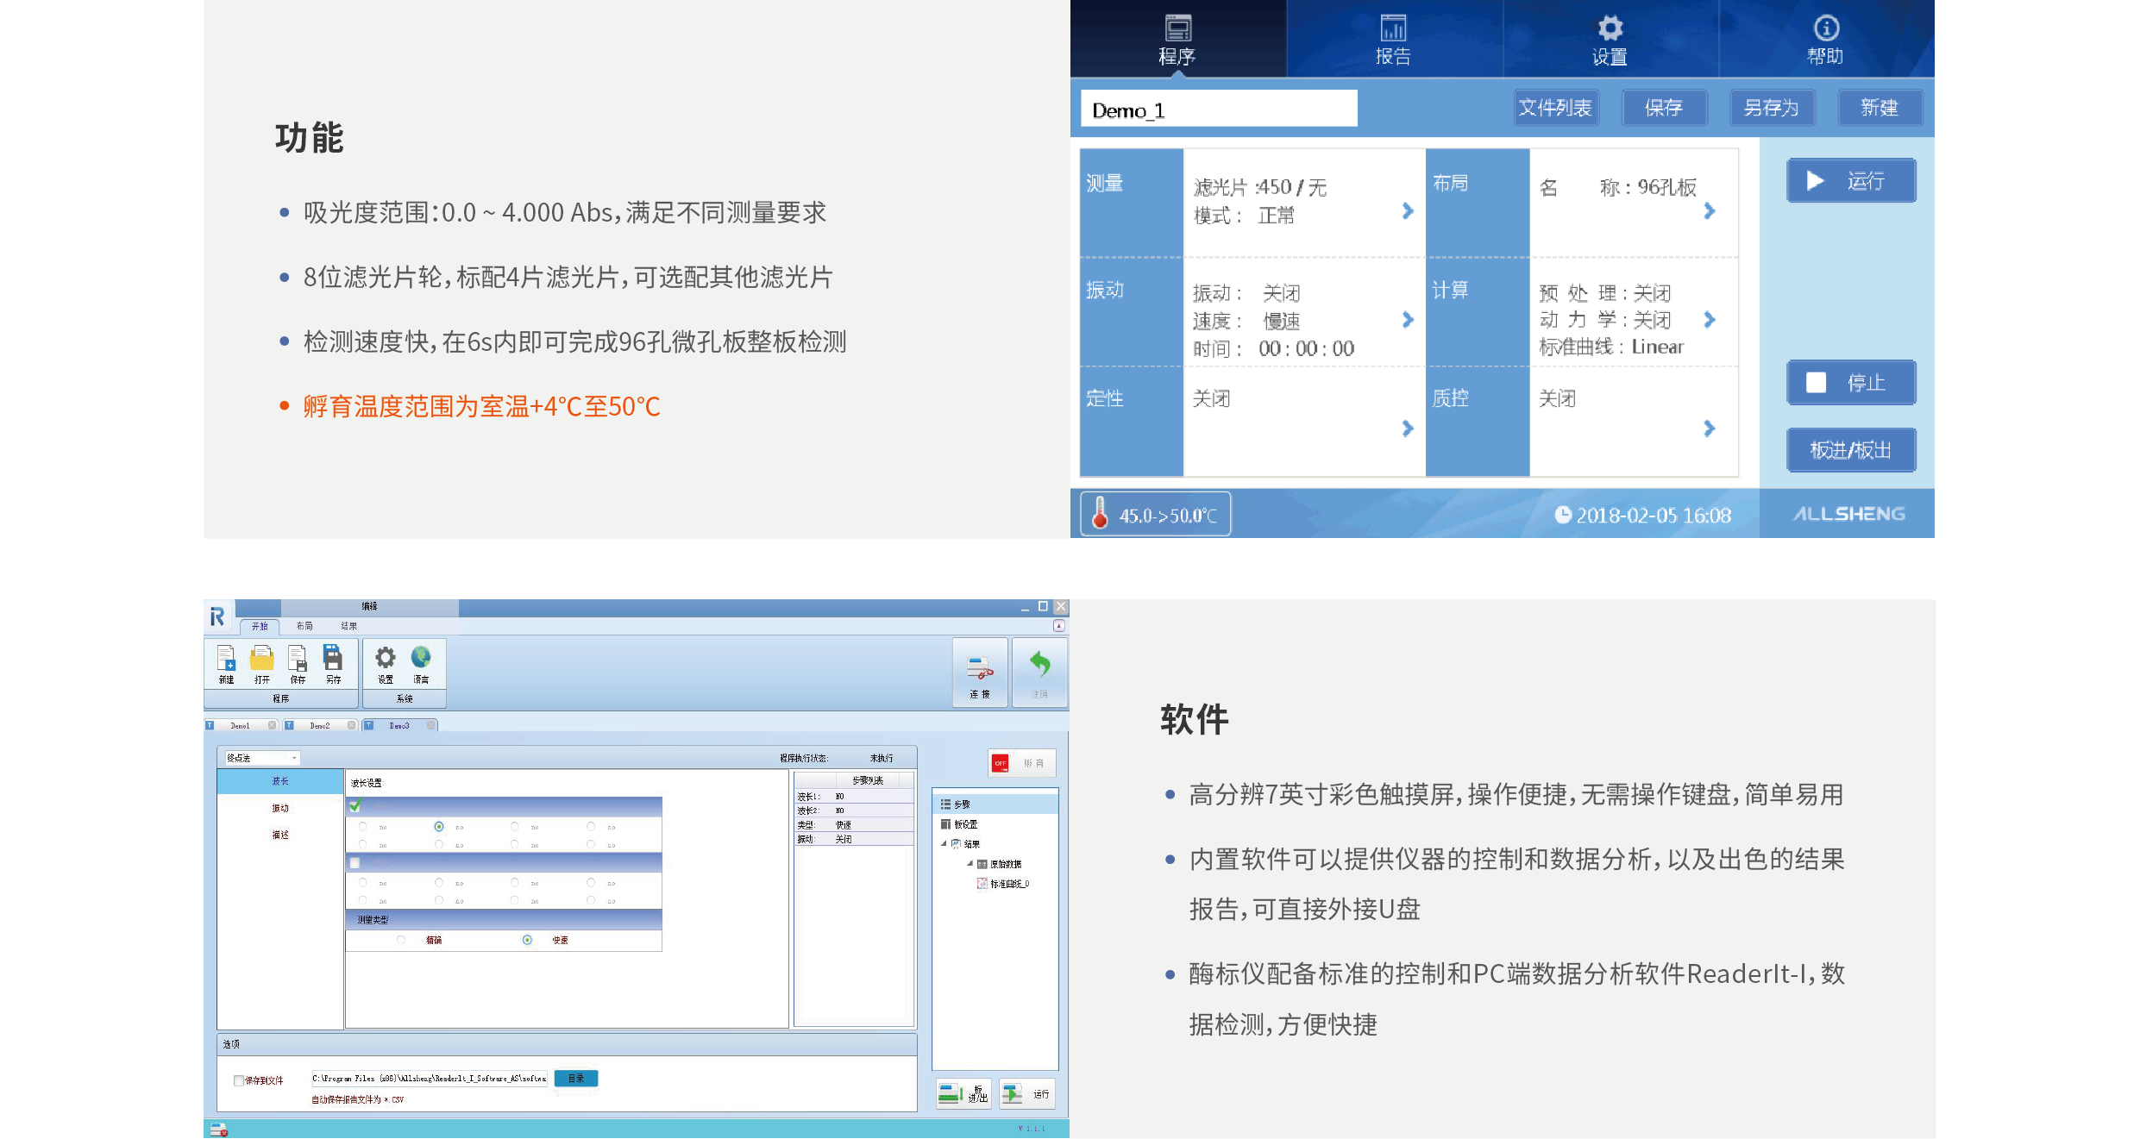
Task: Enable the 保存到文件 checkbox
Action: (239, 1080)
